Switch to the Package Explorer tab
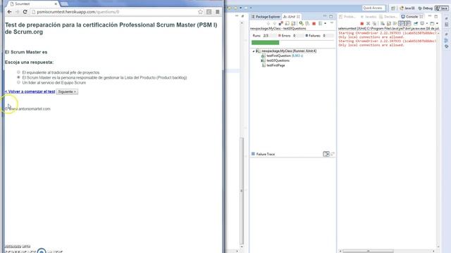Image resolution: width=451 pixels, height=253 pixels. [266, 17]
